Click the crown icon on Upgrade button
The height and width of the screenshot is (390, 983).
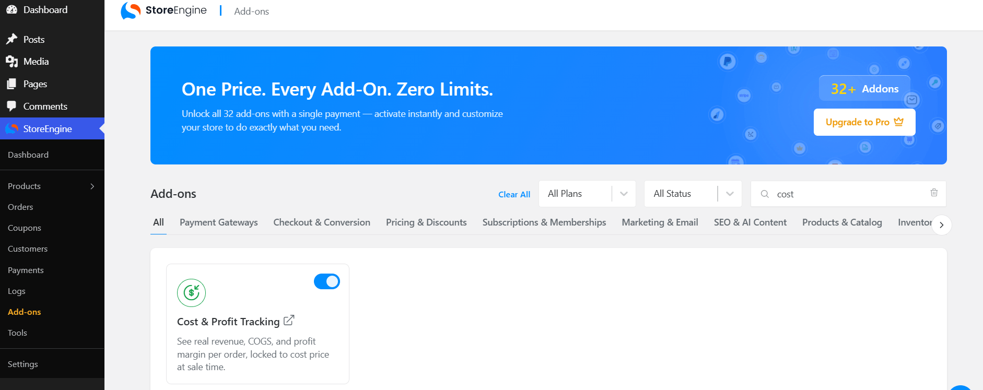click(898, 122)
